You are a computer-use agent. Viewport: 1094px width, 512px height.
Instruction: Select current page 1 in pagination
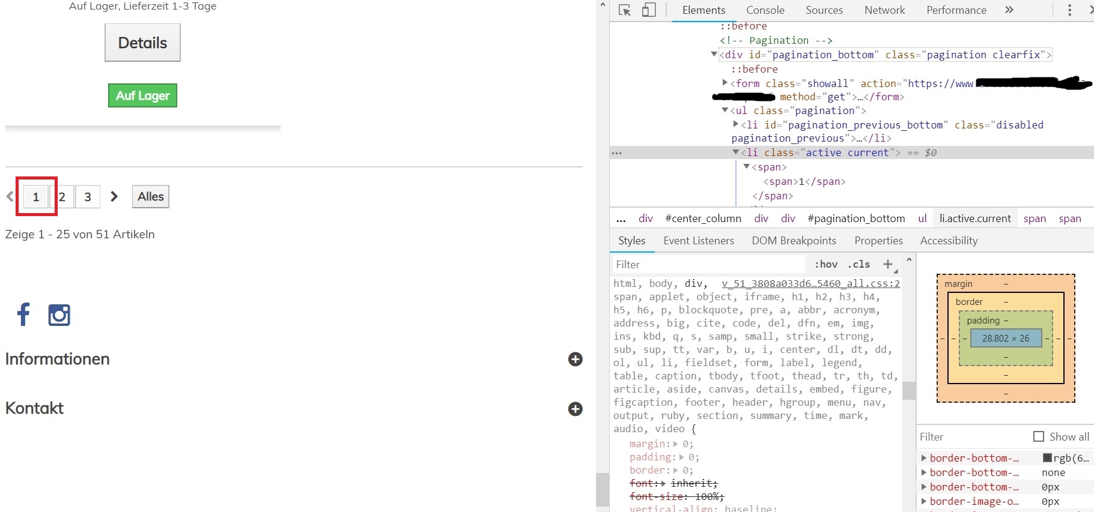coord(36,197)
